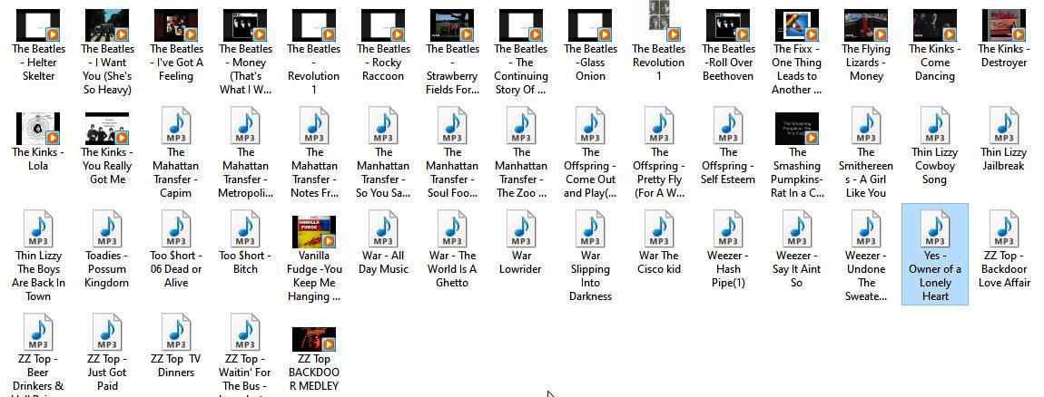
Task: Select Weezer - Say It Aint So MP3 icon
Action: pos(797,229)
